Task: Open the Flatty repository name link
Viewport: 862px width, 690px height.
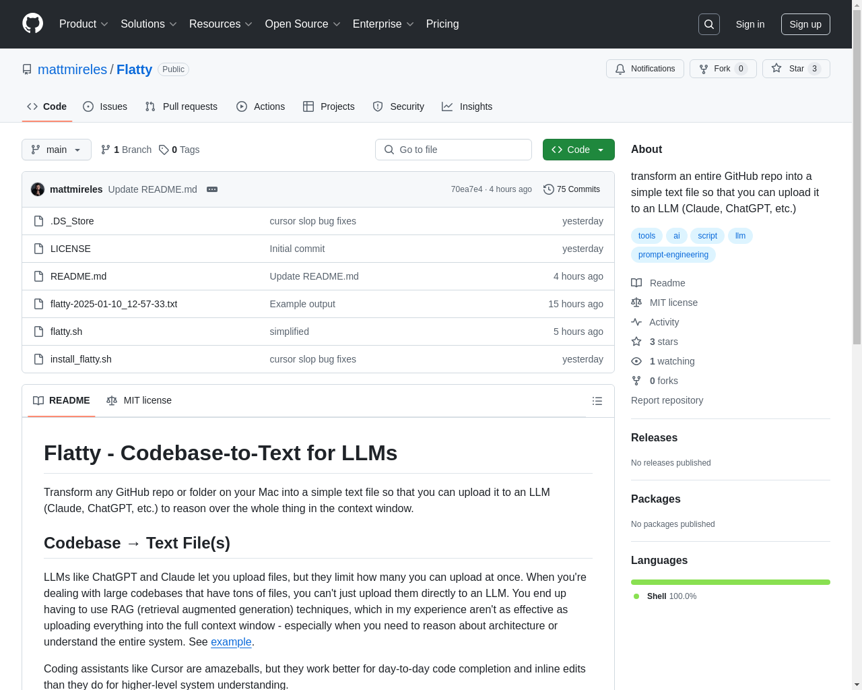Action: 134,69
